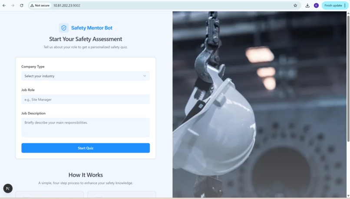Image resolution: width=350 pixels, height=199 pixels.
Task: Click the page vertical scrollbar thumb
Action: (x=348, y=78)
